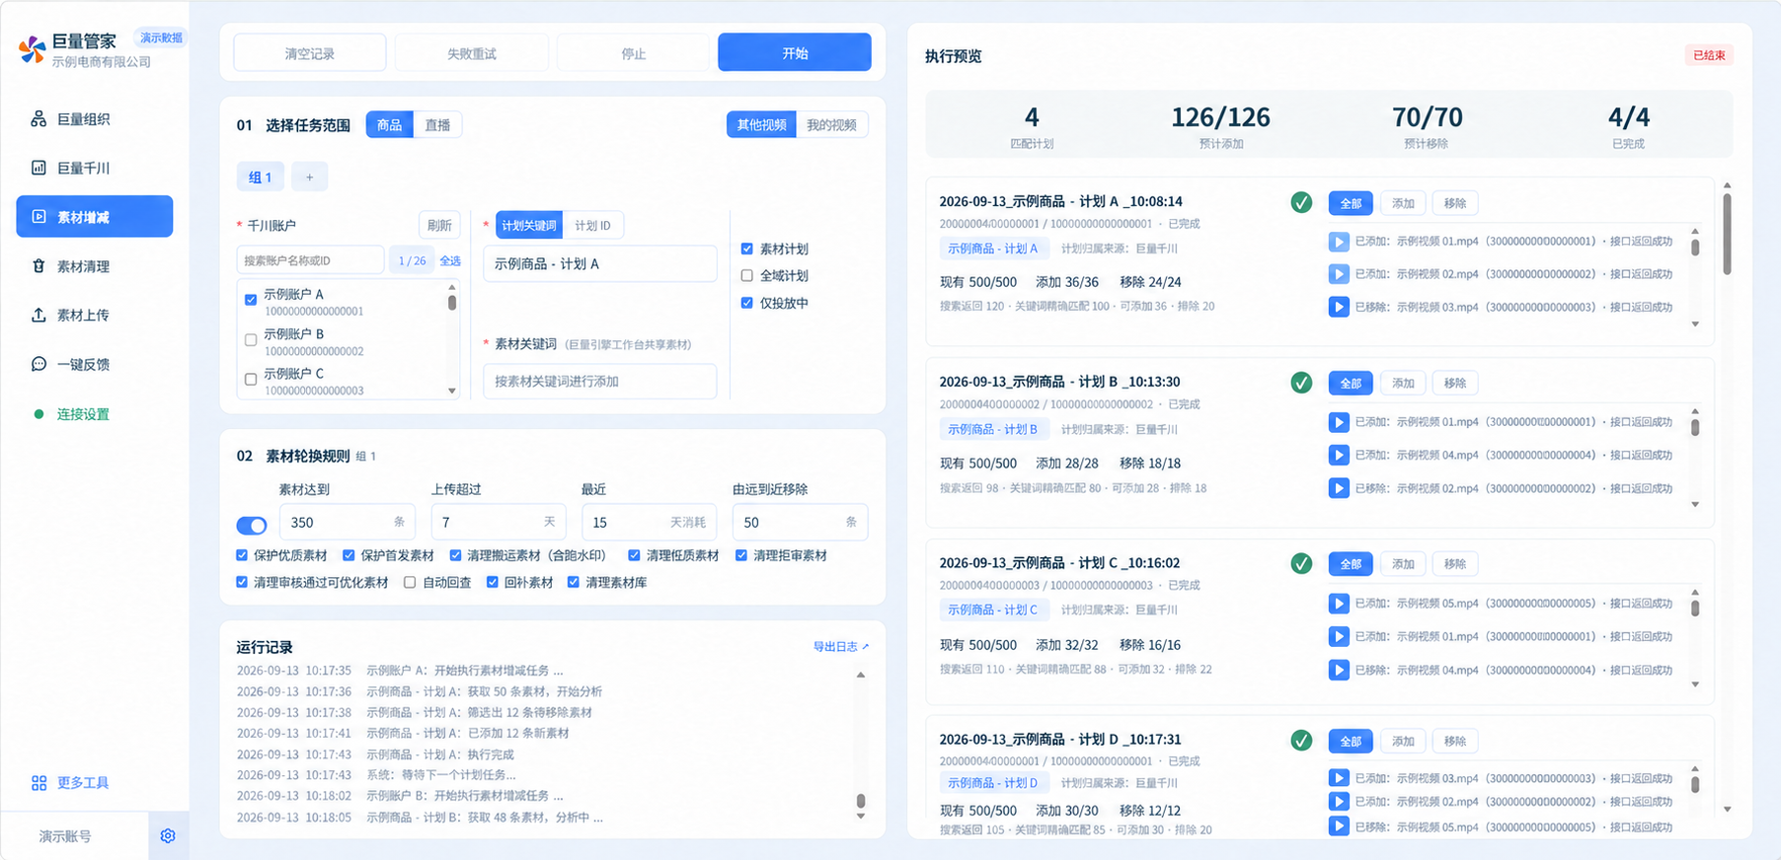The width and height of the screenshot is (1781, 860).
Task: Play 示例视频 01.mp4 in 计划 A
Action: pos(1339,242)
